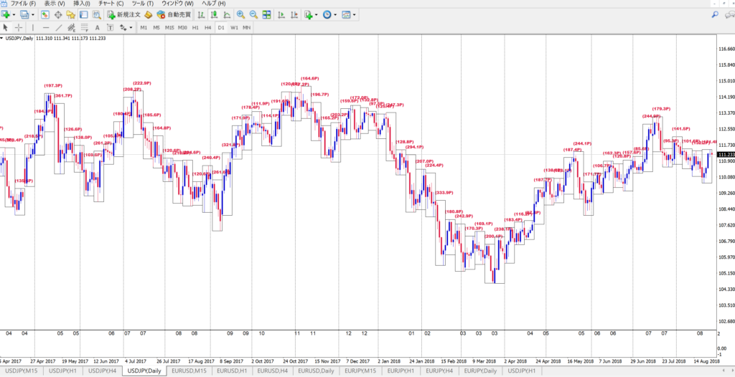Select the arrows objects tool
This screenshot has width=735, height=377.
pyautogui.click(x=123, y=28)
